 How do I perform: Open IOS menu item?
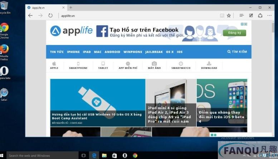180,52
